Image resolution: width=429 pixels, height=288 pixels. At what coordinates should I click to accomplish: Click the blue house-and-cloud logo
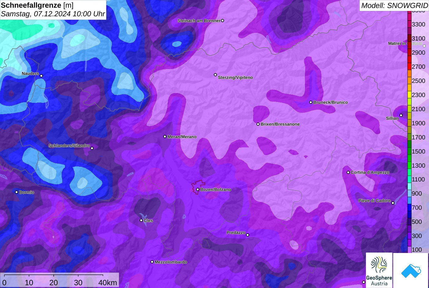click(411, 270)
